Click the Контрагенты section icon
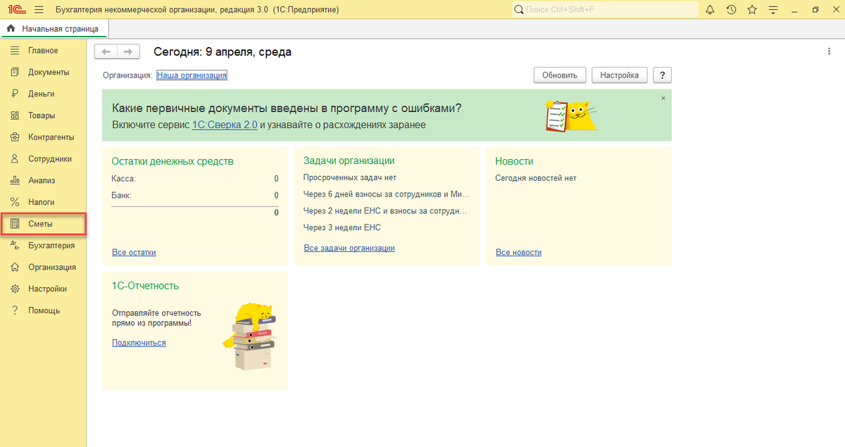The width and height of the screenshot is (845, 447). (15, 137)
